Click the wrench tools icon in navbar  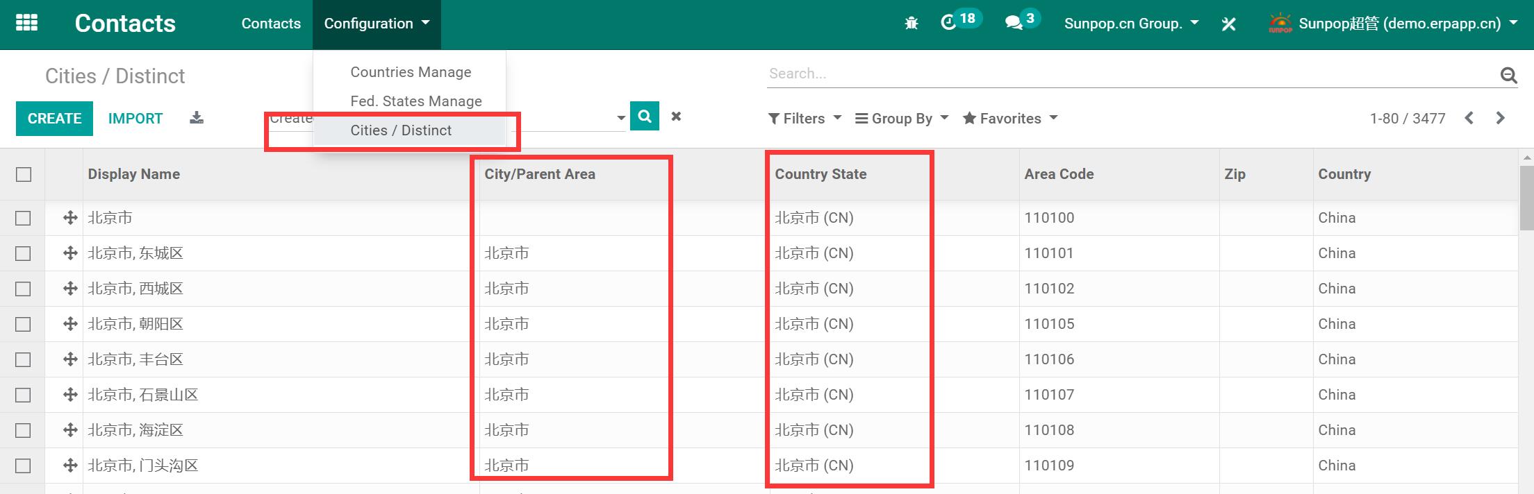pyautogui.click(x=1228, y=24)
